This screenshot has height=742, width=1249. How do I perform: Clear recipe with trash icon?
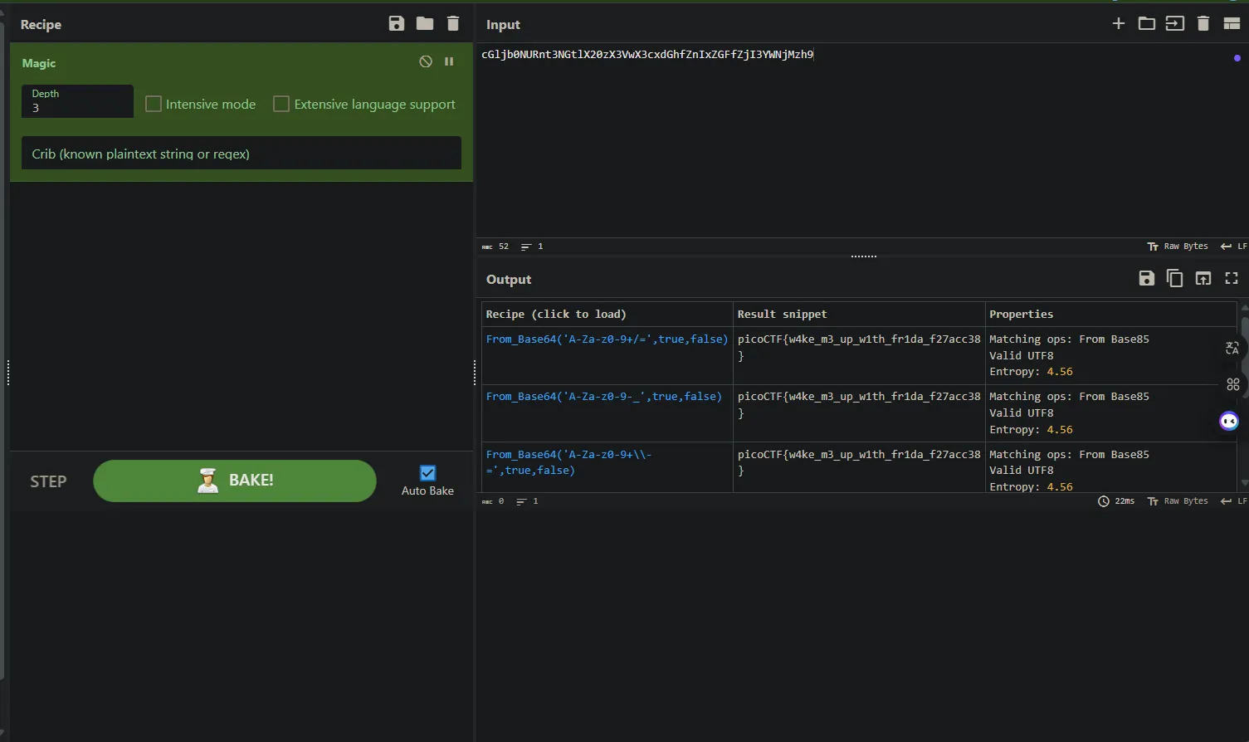tap(453, 24)
